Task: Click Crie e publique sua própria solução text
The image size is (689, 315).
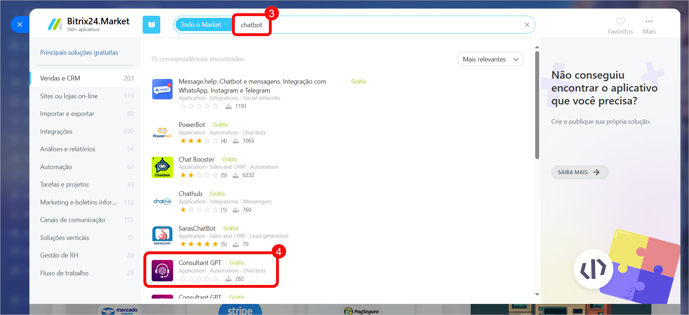Action: pos(601,122)
